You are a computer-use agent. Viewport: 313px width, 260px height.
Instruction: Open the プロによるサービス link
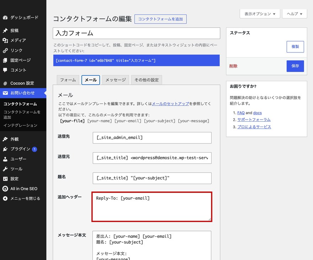tap(254, 127)
